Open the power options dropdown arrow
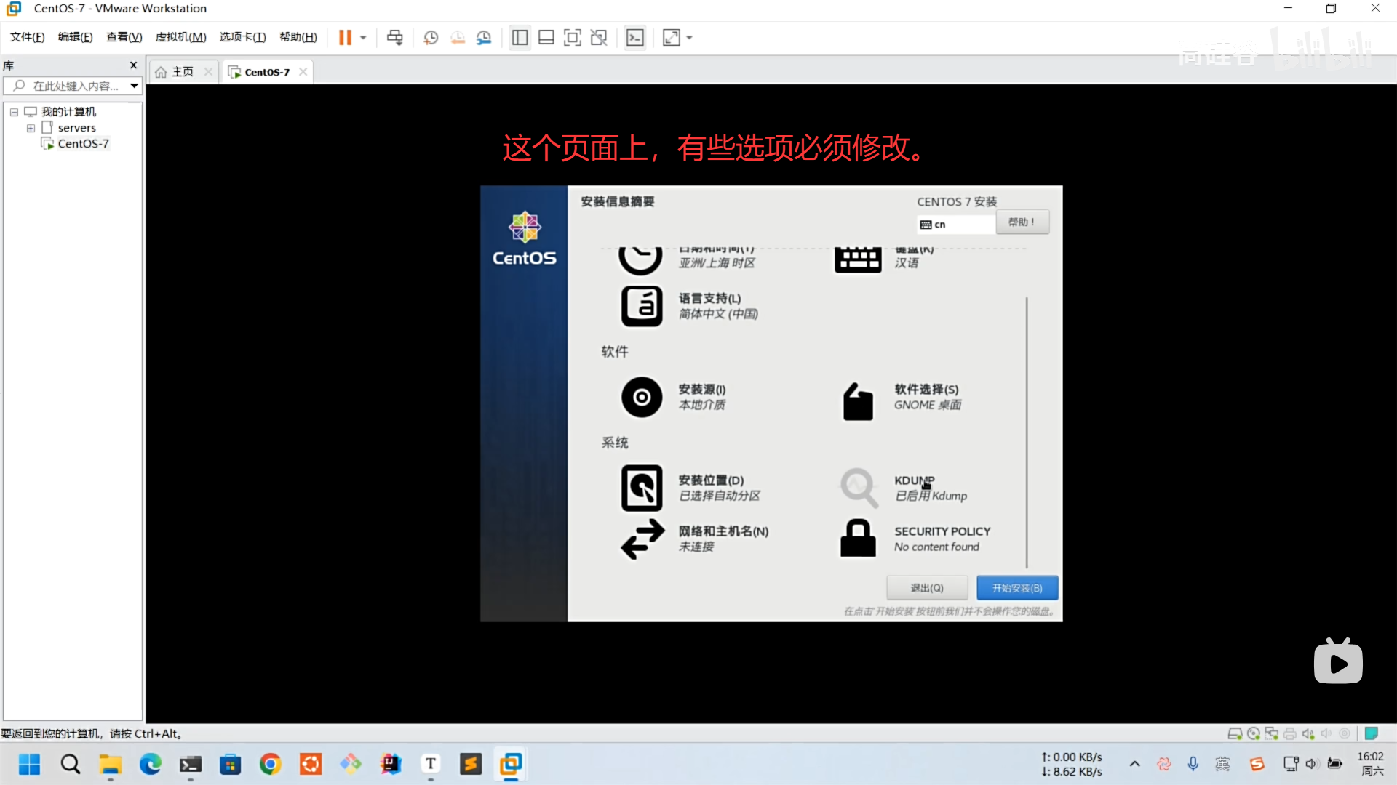The width and height of the screenshot is (1397, 785). pyautogui.click(x=363, y=38)
